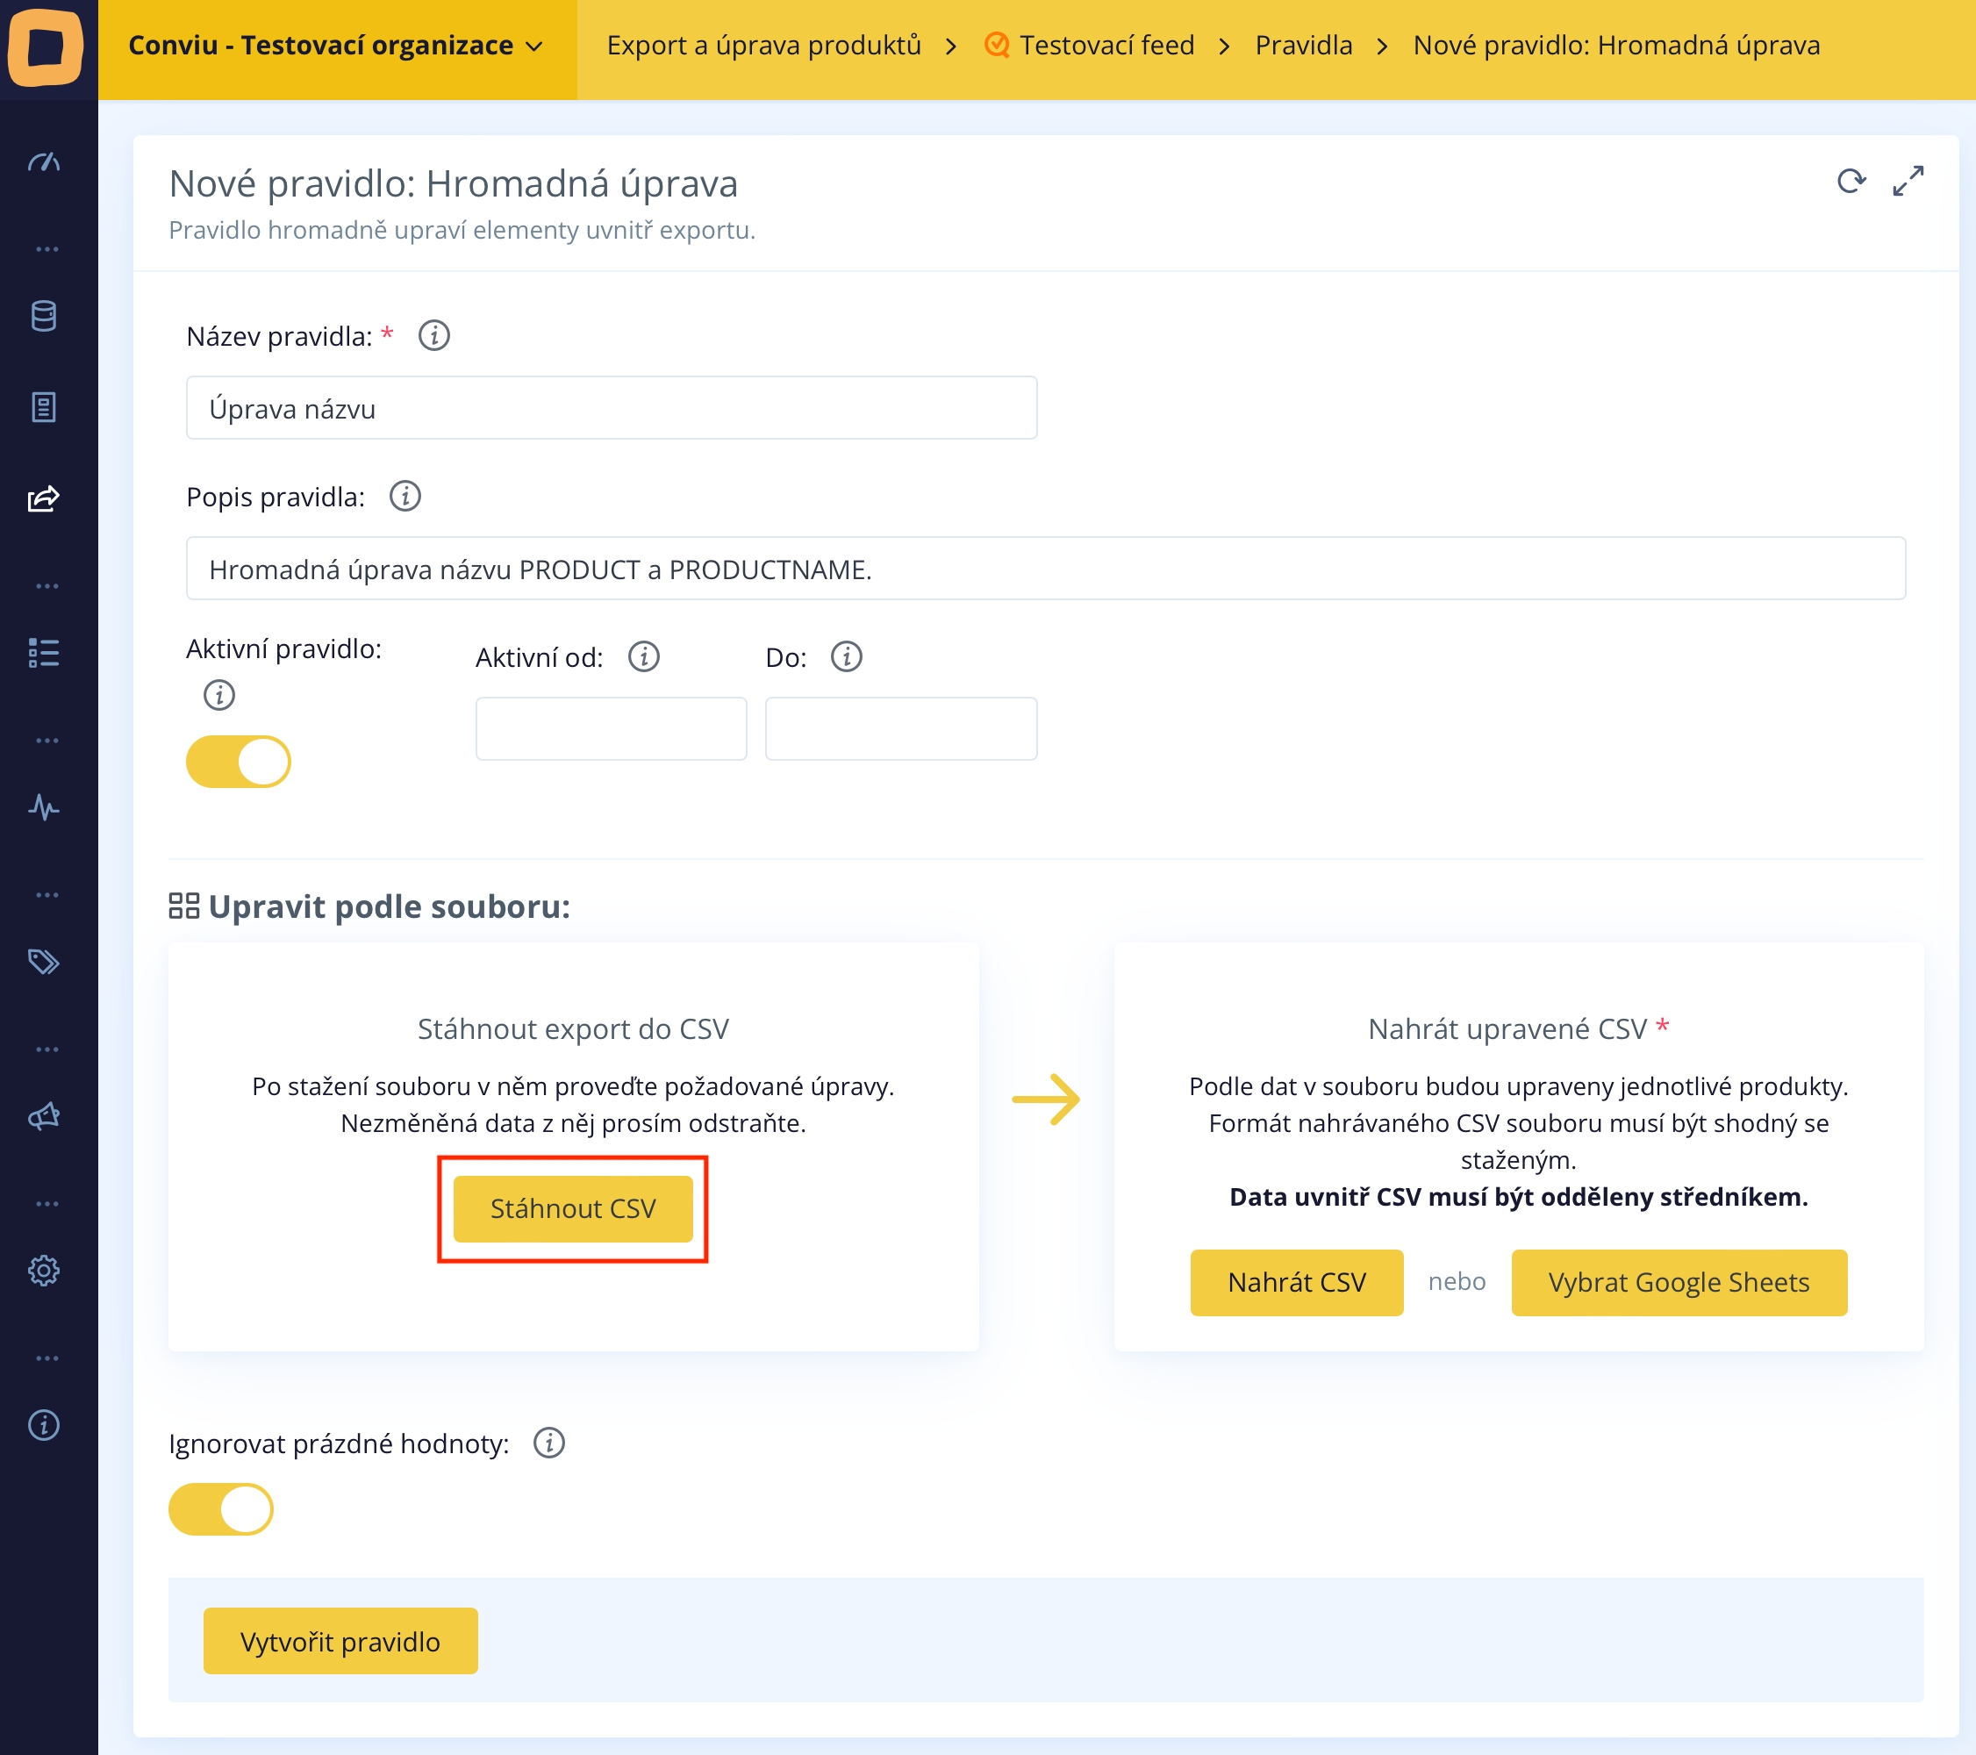
Task: Click the export share icon in sidebar
Action: (45, 499)
